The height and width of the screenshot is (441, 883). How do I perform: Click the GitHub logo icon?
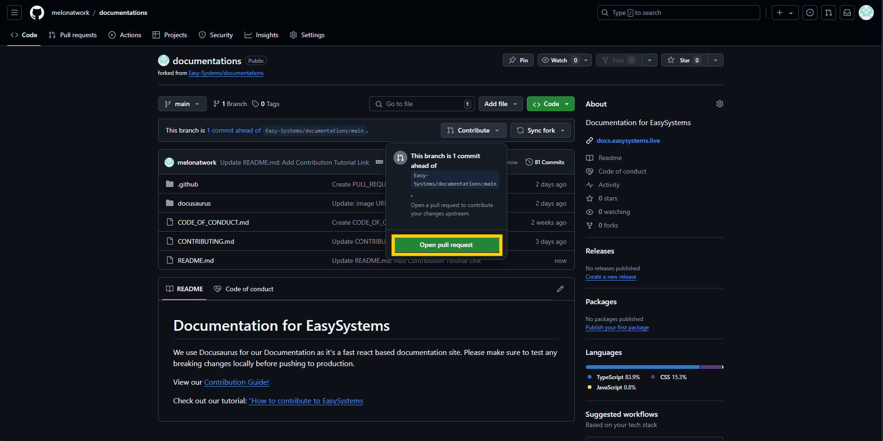coord(37,13)
